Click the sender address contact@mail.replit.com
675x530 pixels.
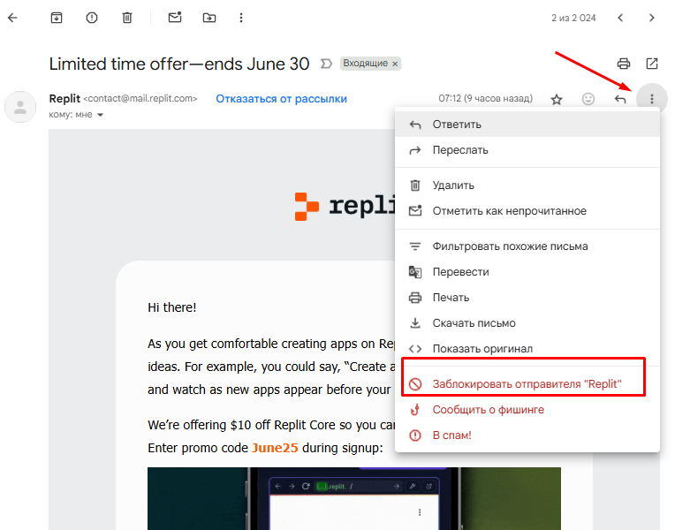pyautogui.click(x=140, y=99)
